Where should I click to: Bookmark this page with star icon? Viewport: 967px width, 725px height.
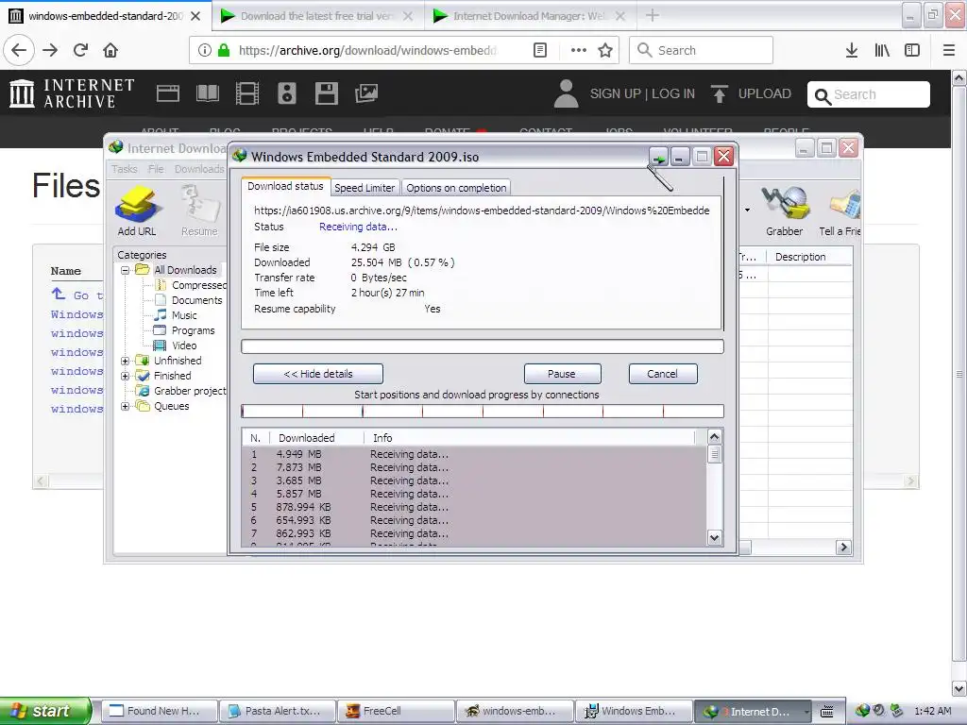[605, 50]
